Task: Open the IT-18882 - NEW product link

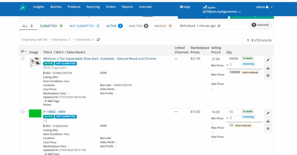Action: click(x=54, y=112)
